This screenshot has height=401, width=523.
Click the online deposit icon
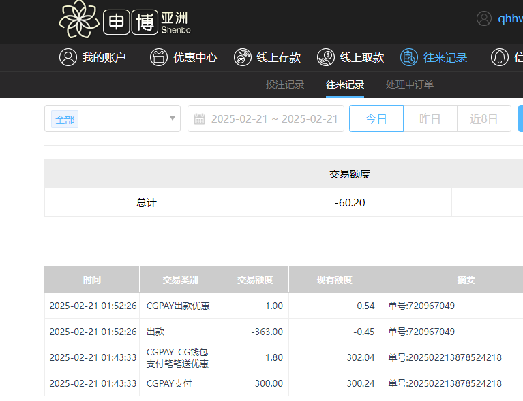[x=242, y=57]
